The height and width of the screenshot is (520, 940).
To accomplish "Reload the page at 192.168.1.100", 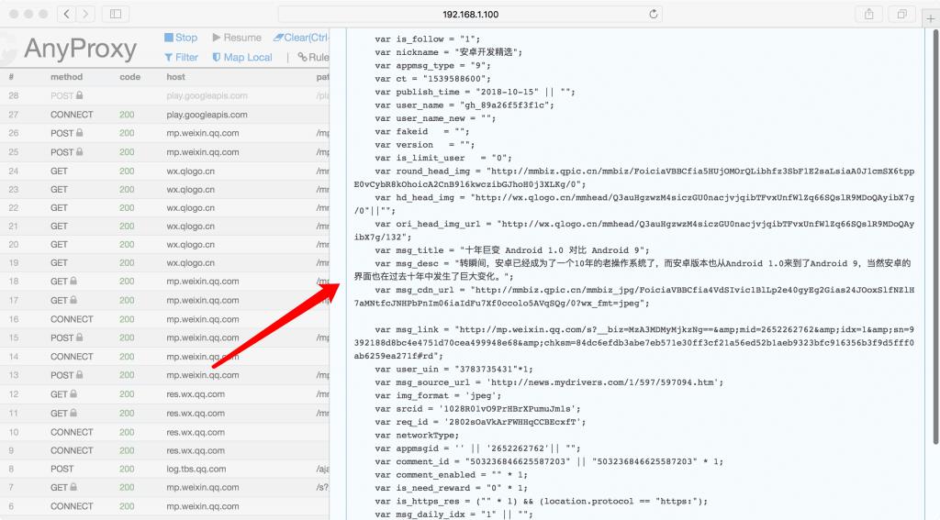I will pyautogui.click(x=654, y=14).
